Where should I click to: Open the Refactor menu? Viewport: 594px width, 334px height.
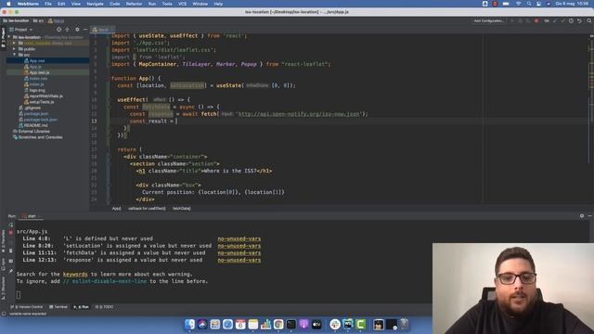[134, 4]
